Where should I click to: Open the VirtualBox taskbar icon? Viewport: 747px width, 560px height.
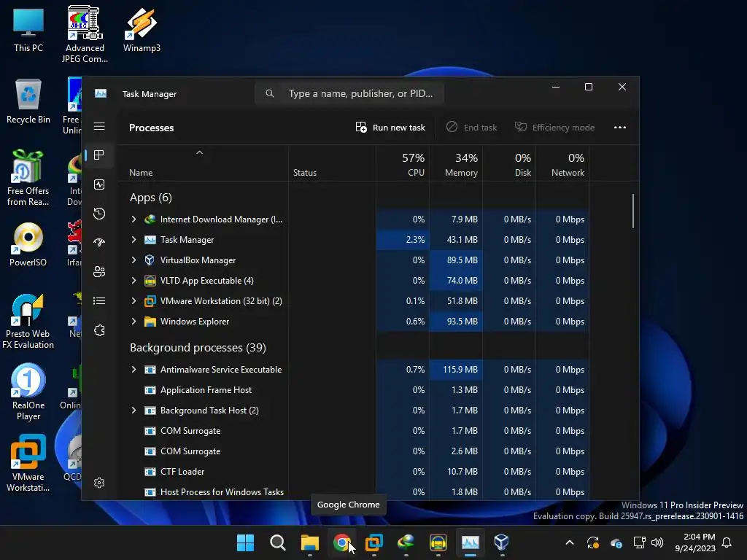coord(501,542)
